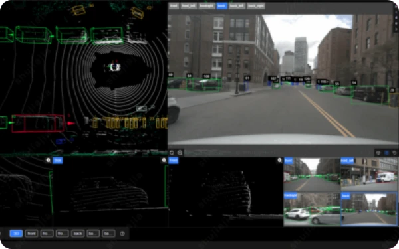This screenshot has height=249, width=399.
Task: Click the rightmost icon above the camera thumbnails
Action: pyautogui.click(x=394, y=153)
